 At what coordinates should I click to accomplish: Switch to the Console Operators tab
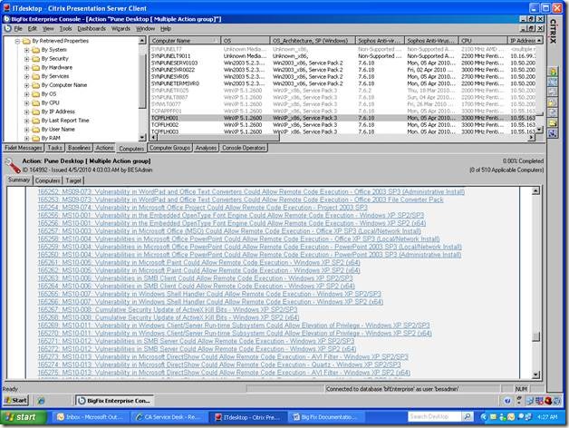(244, 148)
